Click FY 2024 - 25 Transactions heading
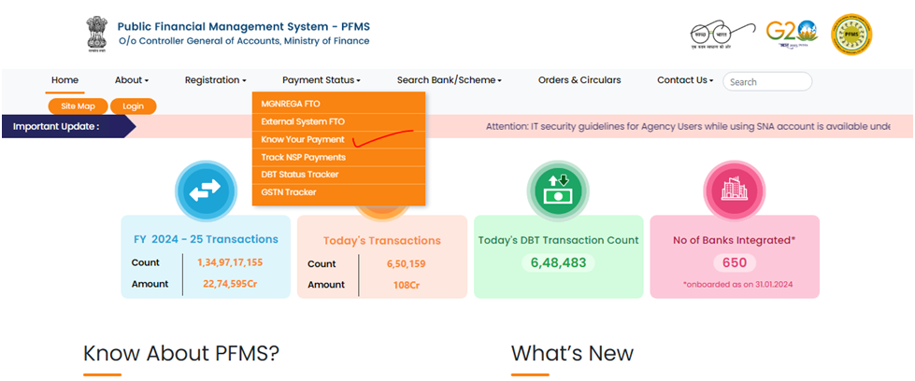The height and width of the screenshot is (381, 915). pos(206,239)
